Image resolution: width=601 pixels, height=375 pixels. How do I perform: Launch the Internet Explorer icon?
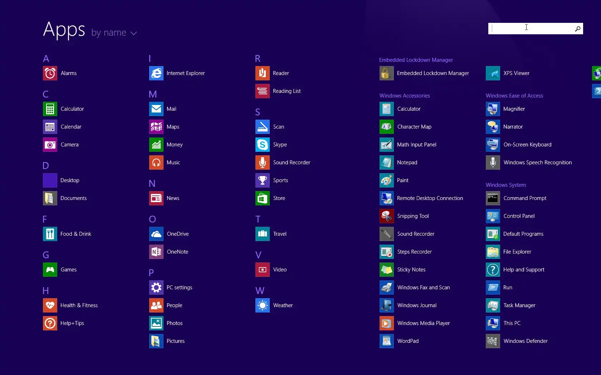pyautogui.click(x=156, y=73)
